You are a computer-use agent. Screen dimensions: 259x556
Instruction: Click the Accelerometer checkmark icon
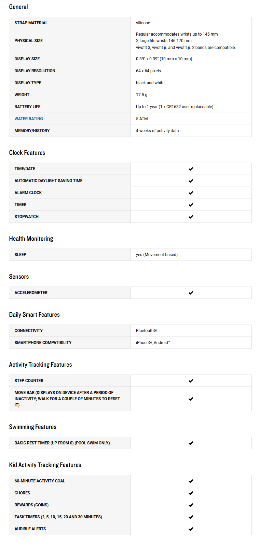point(191,293)
